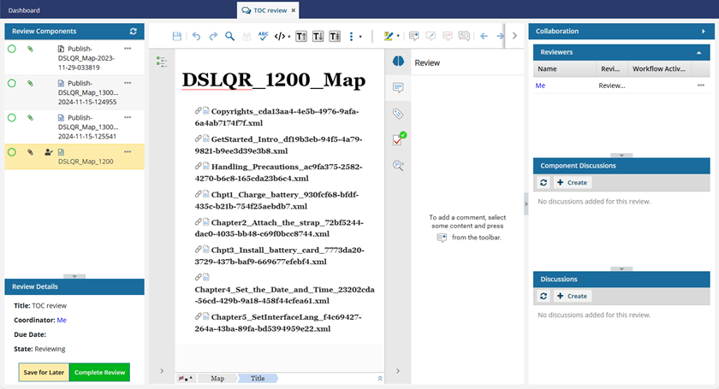Run spell check using the ABC icon
This screenshot has height=389, width=719.
click(x=264, y=37)
